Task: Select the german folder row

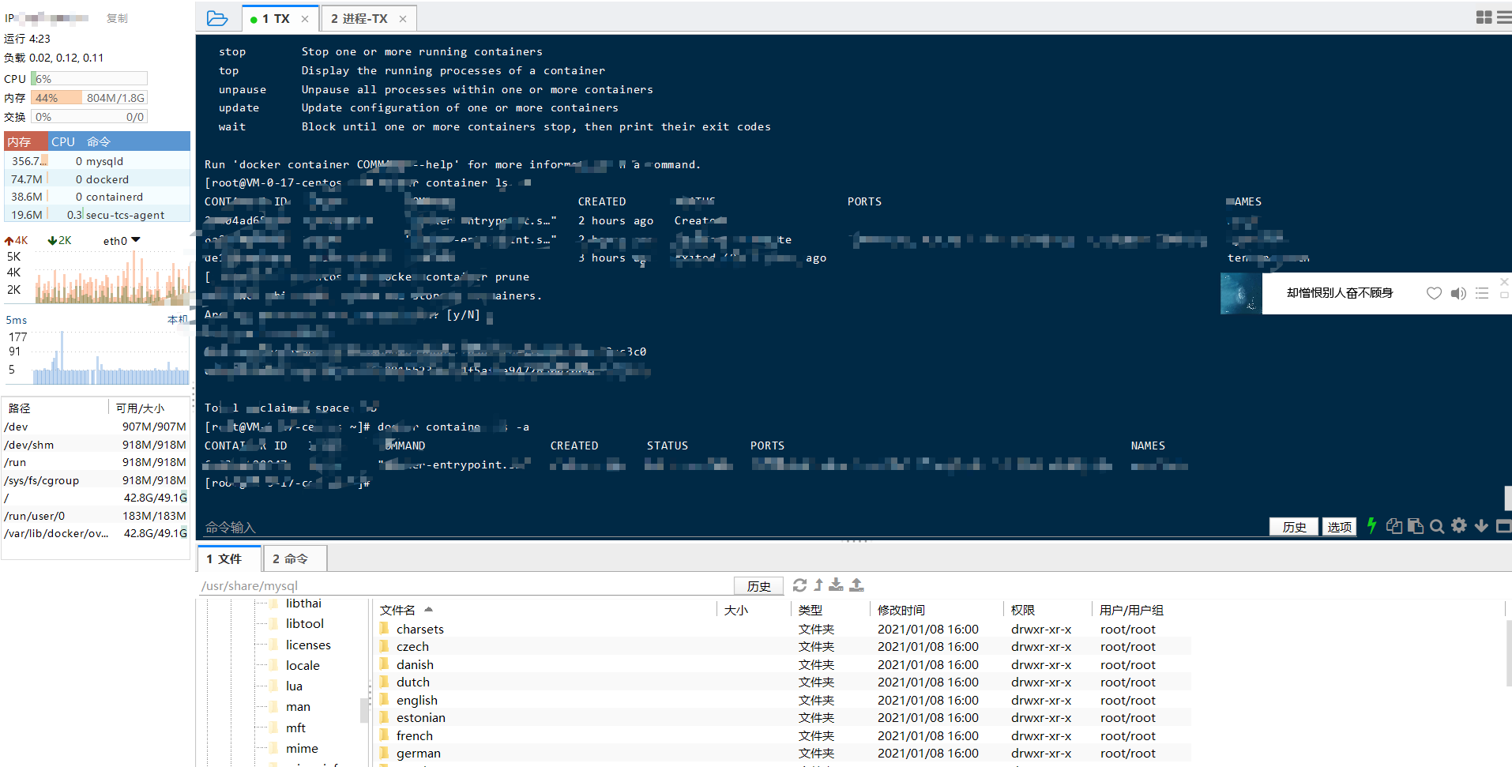Action: click(782, 753)
